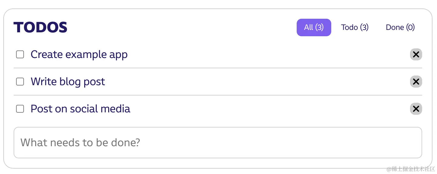
Task: Check off 'Create example app'
Action: coord(20,54)
